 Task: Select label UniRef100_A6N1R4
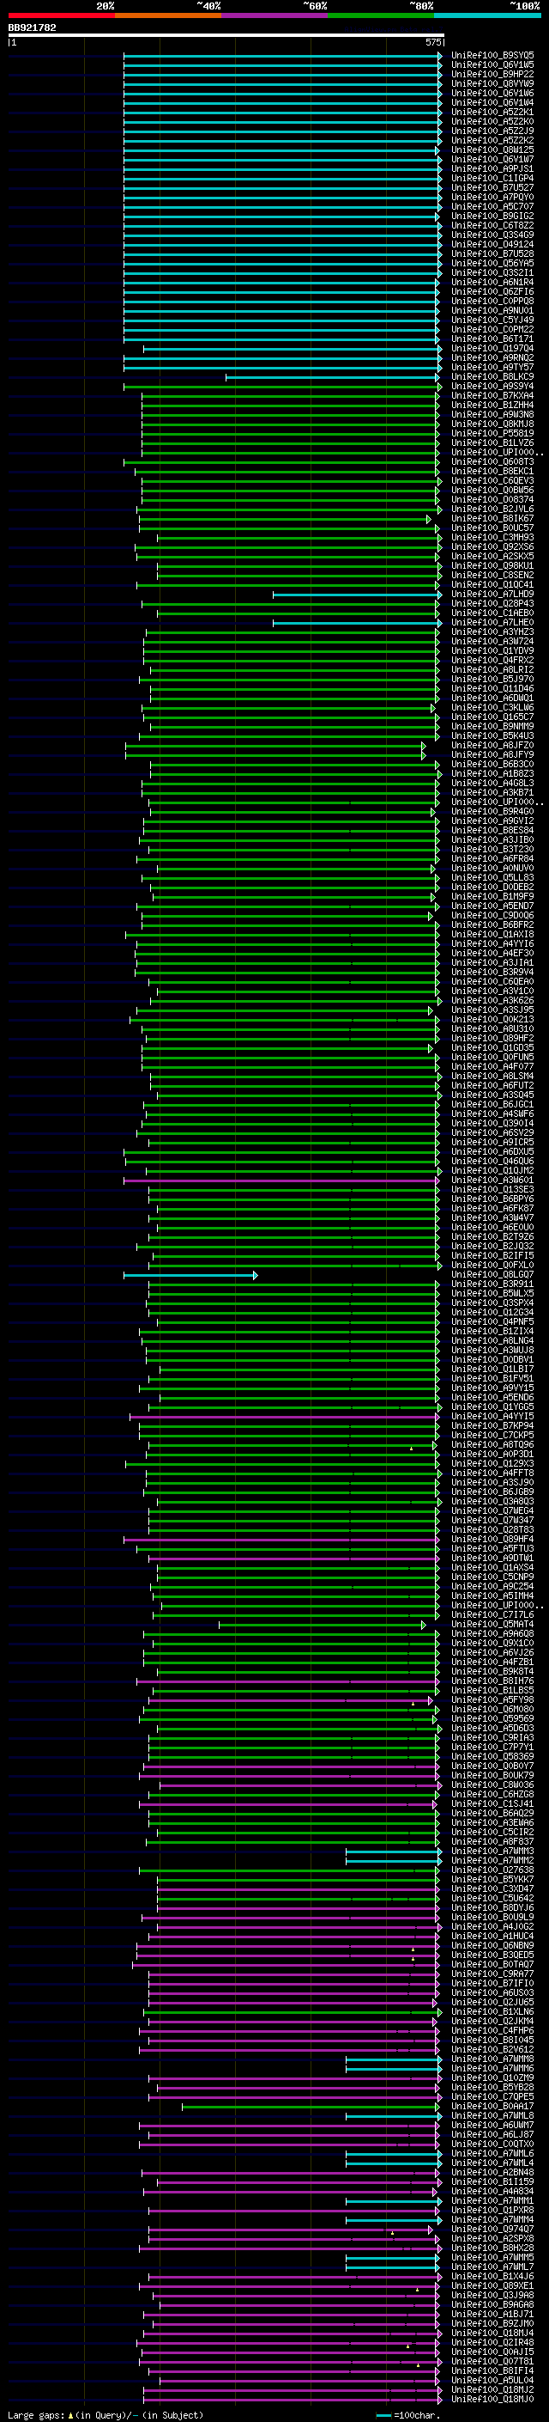[x=492, y=282]
